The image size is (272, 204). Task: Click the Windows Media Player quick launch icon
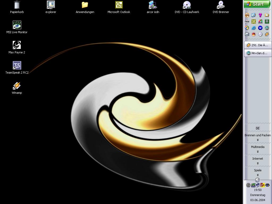247,28
